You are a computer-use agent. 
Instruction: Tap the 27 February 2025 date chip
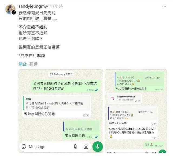tap(61, 74)
